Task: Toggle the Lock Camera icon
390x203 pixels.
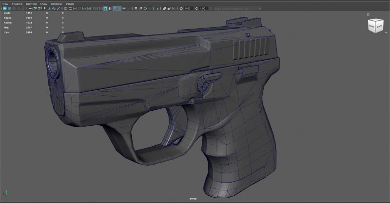Action: pos(35,8)
